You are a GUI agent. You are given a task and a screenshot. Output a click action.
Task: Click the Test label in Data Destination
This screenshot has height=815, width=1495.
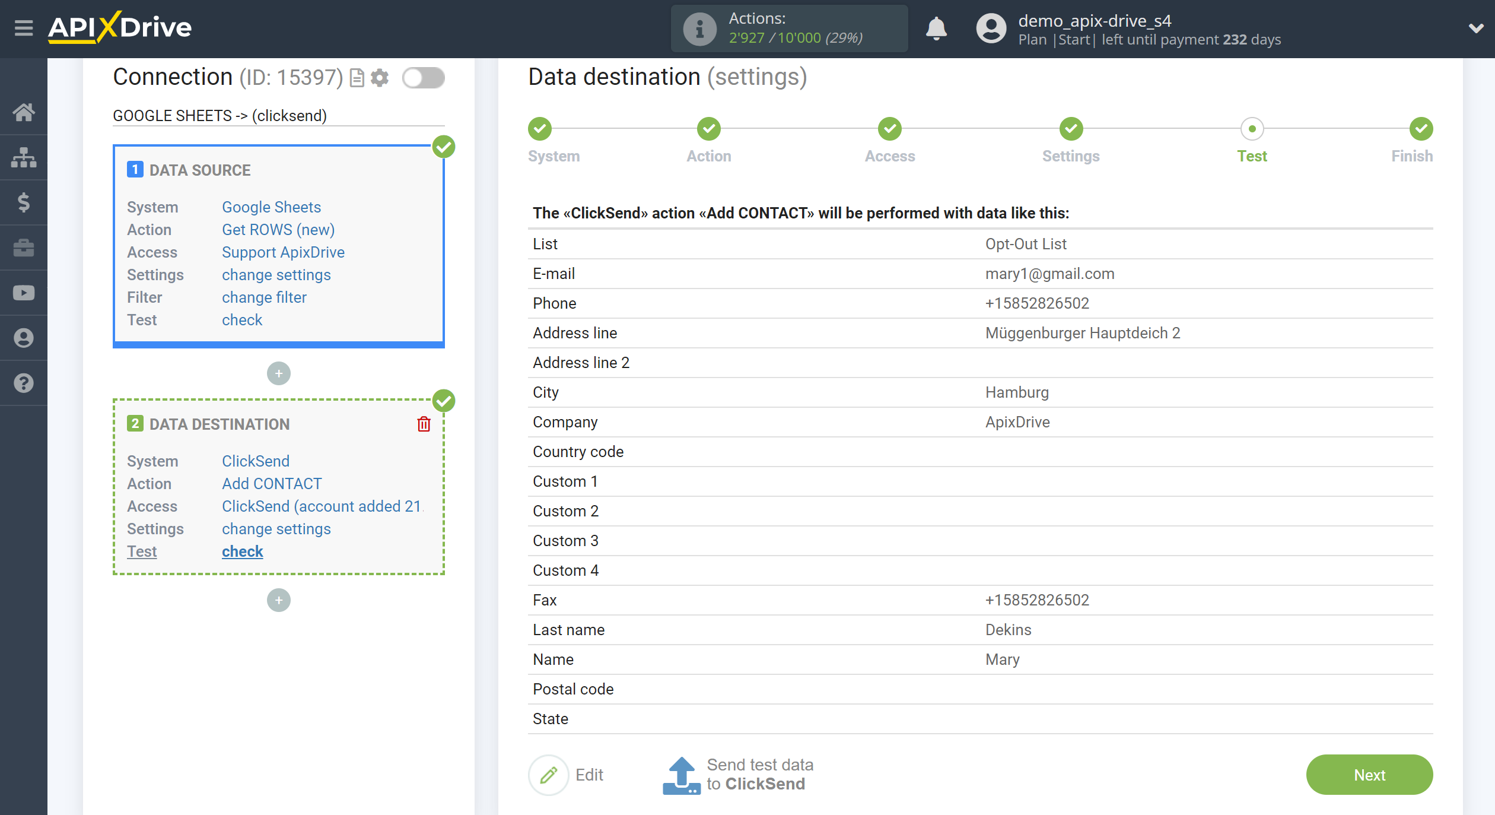pos(142,551)
